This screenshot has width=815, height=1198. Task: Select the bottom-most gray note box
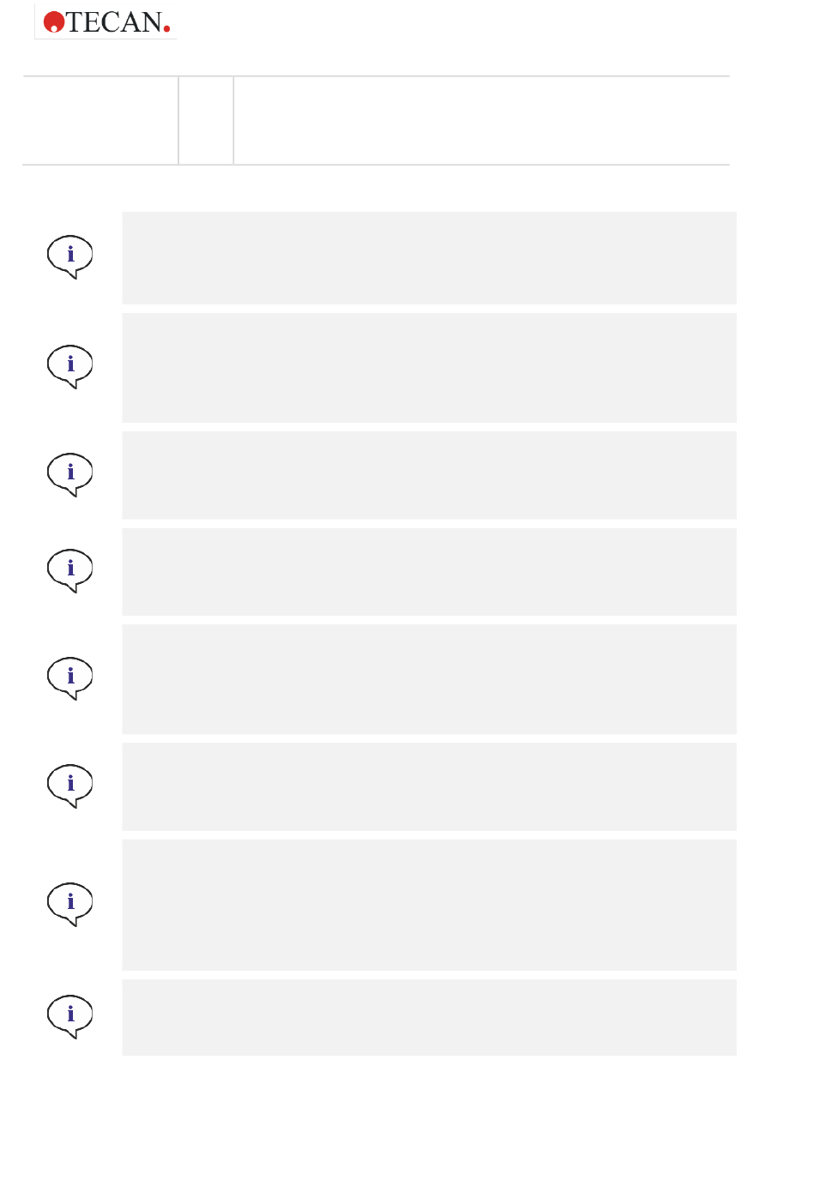(429, 1017)
